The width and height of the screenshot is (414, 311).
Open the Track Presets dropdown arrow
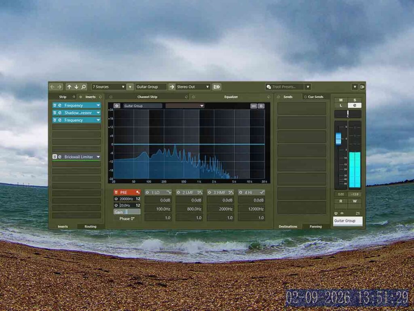(308, 87)
